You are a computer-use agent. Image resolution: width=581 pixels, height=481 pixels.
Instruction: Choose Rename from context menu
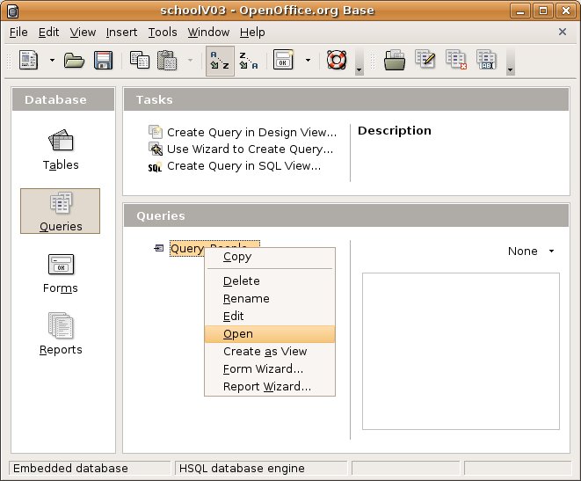(270, 298)
